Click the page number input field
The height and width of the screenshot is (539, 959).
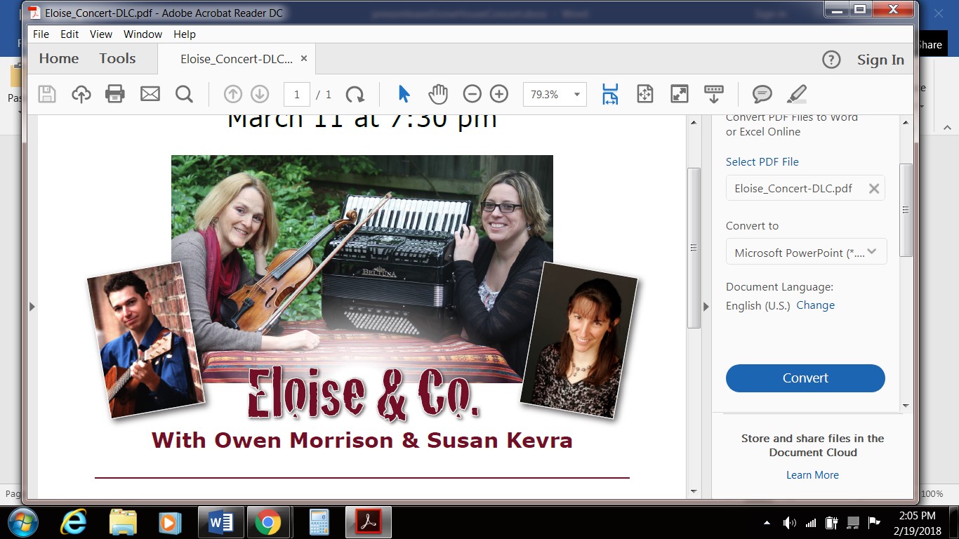(297, 94)
